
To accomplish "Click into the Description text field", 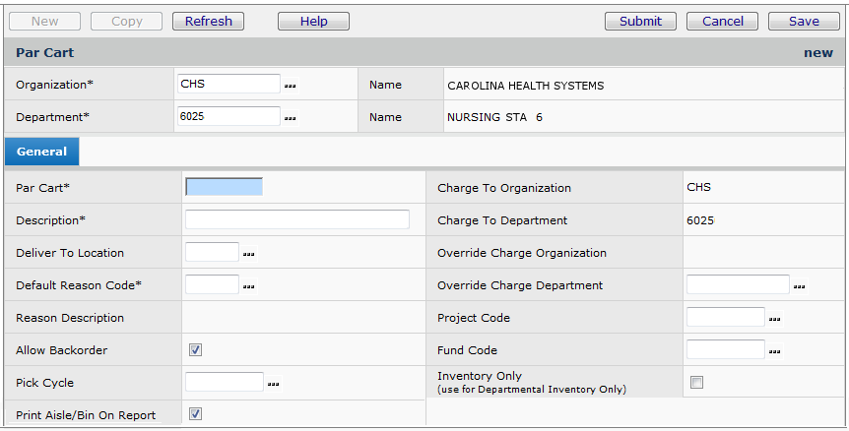I will [296, 219].
